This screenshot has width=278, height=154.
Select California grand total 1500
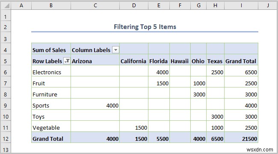[x=134, y=137]
